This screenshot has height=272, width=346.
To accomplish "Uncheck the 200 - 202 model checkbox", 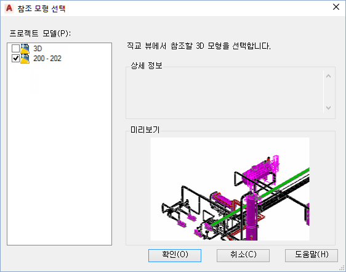I will tap(15, 59).
